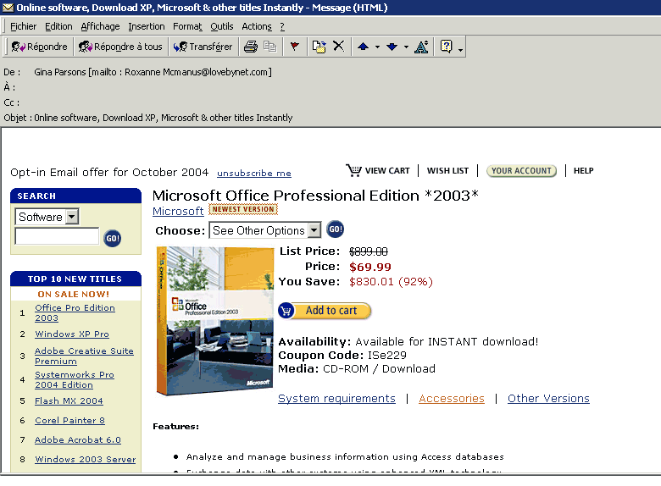Open the Software search category dropdown

(71, 217)
